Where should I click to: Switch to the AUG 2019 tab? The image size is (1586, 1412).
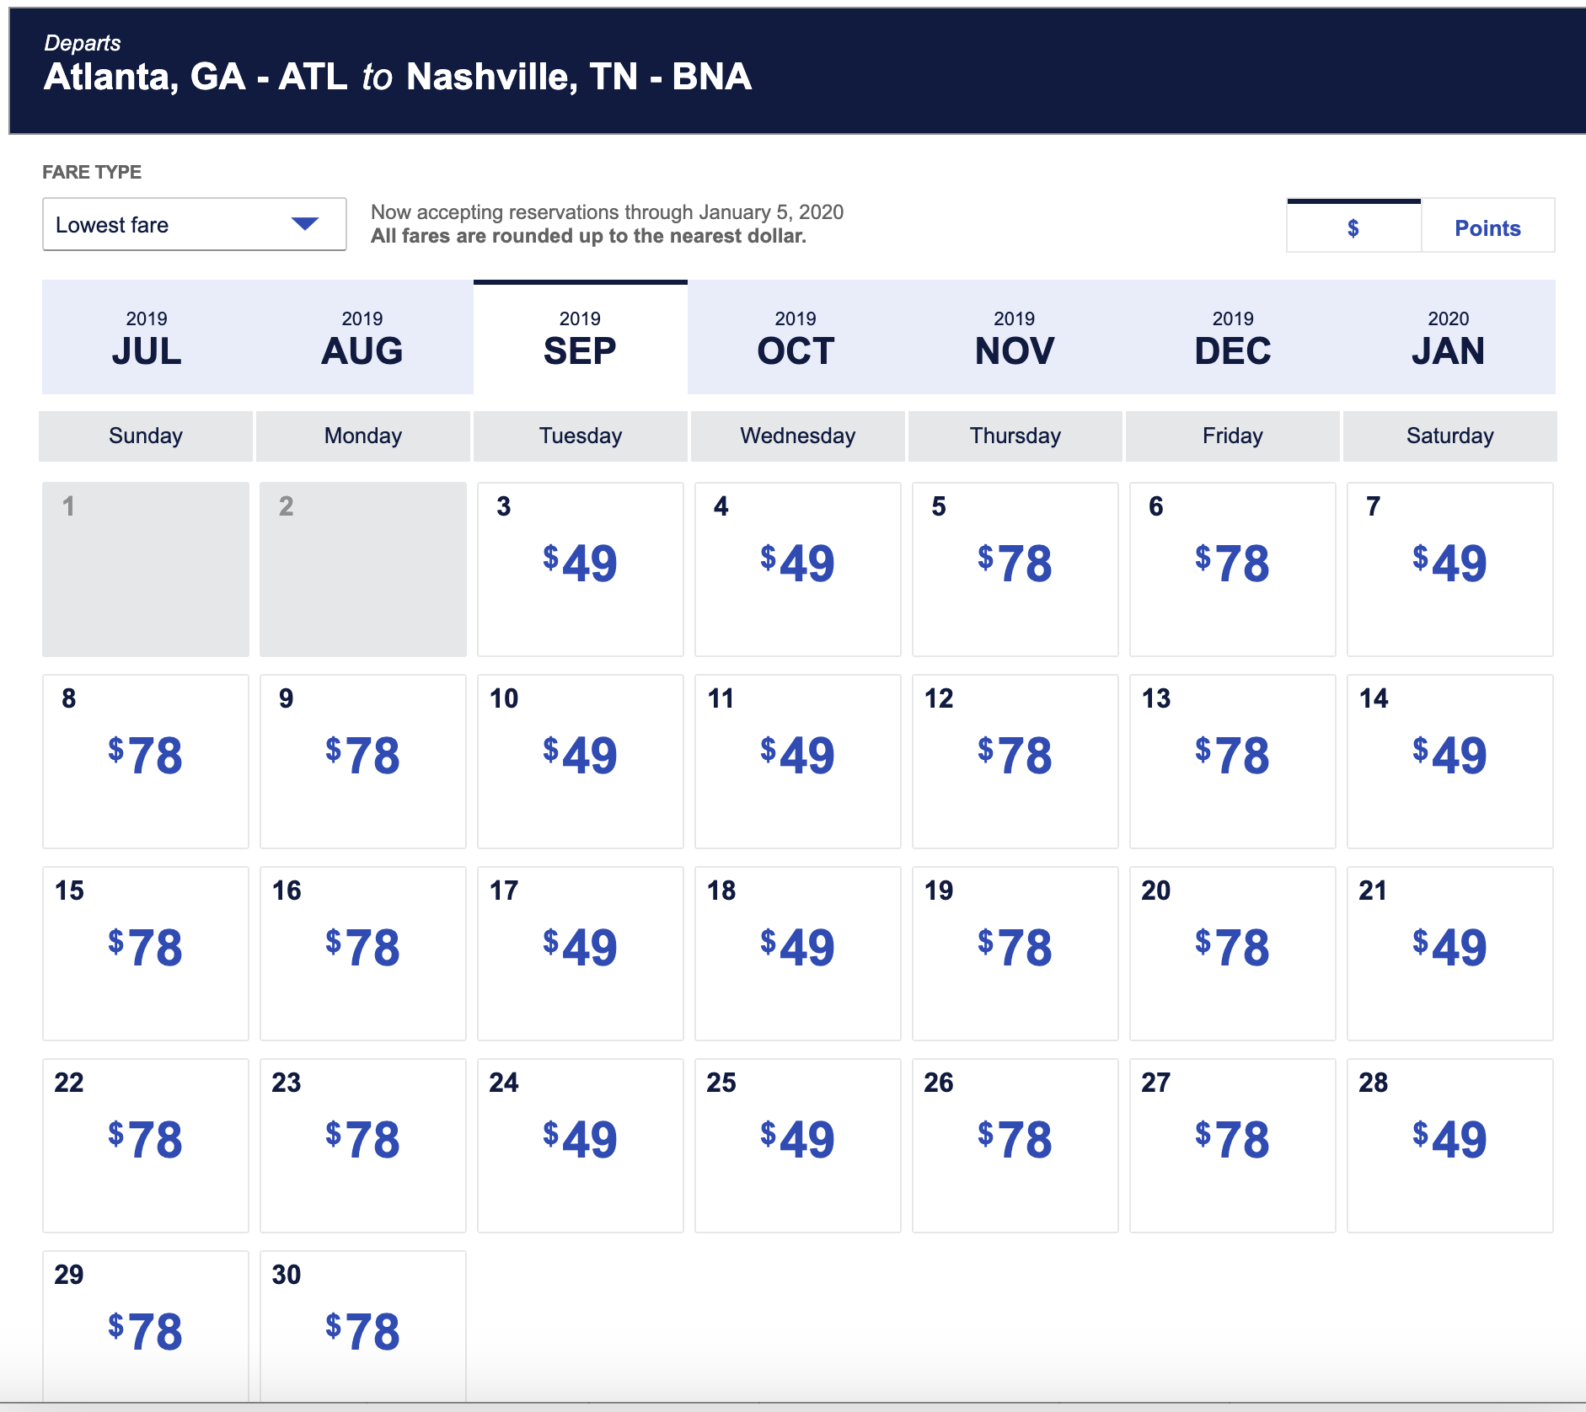pos(362,339)
